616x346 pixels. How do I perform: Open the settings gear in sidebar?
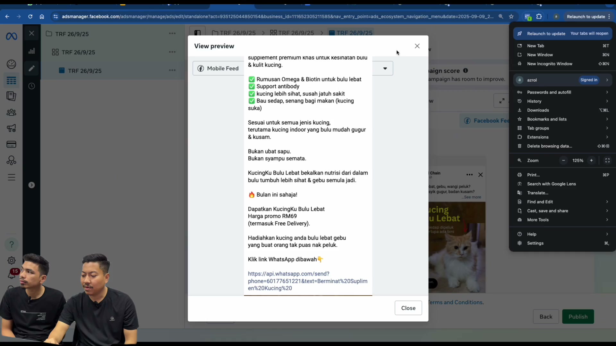coord(12,260)
